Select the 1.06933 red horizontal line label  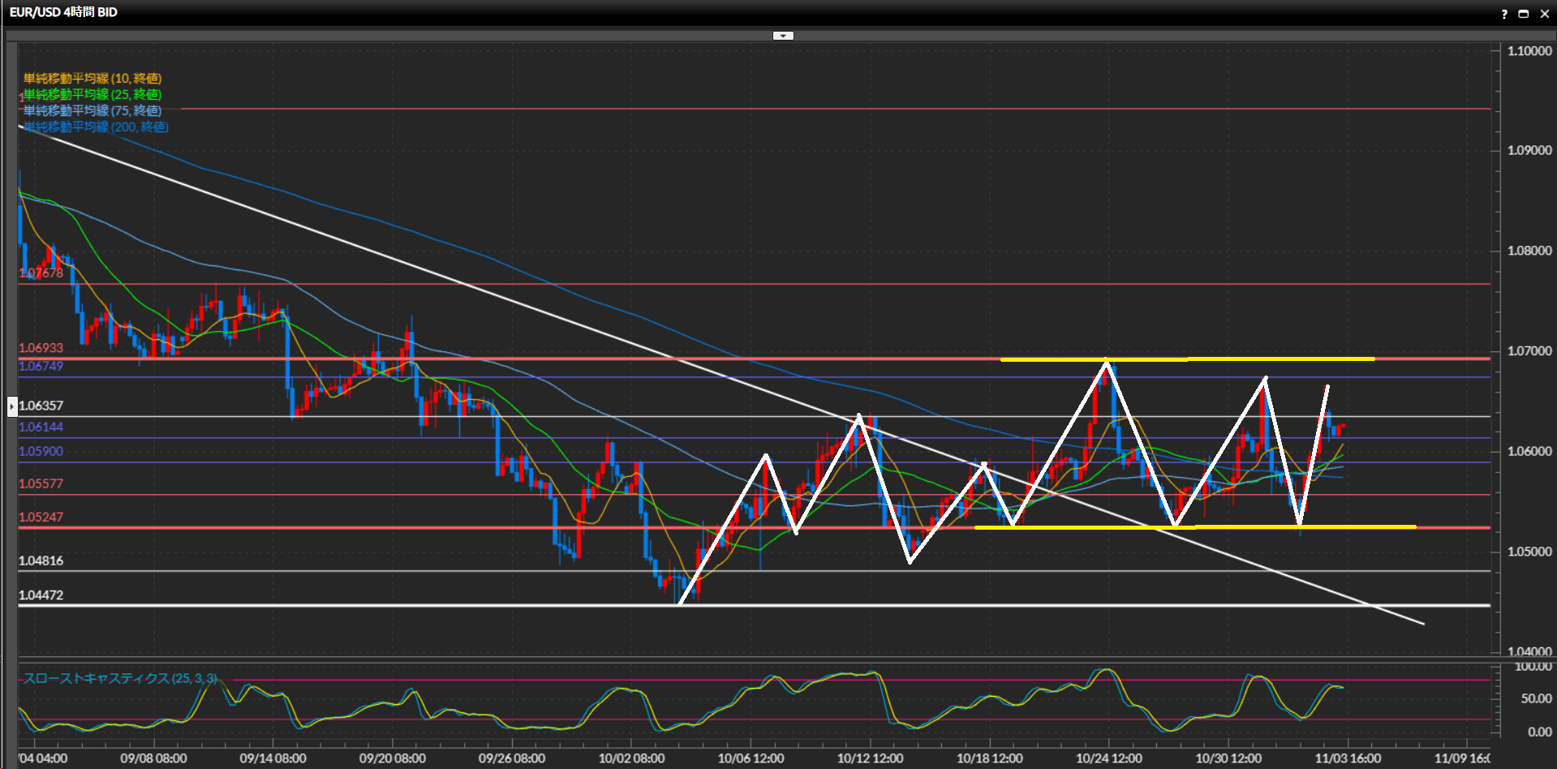coord(41,348)
